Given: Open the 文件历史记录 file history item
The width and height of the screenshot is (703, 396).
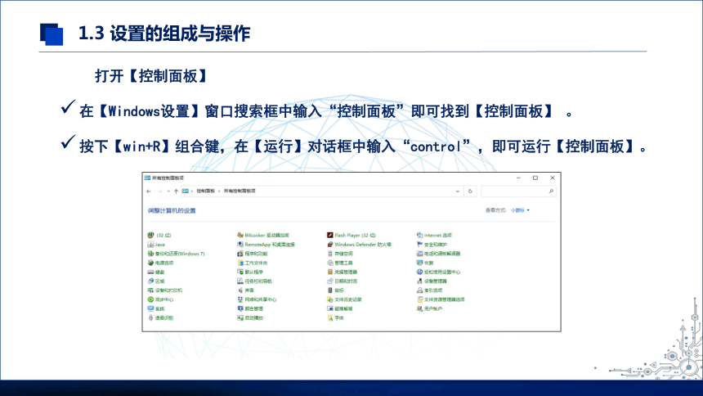Looking at the screenshot, I should coord(344,299).
